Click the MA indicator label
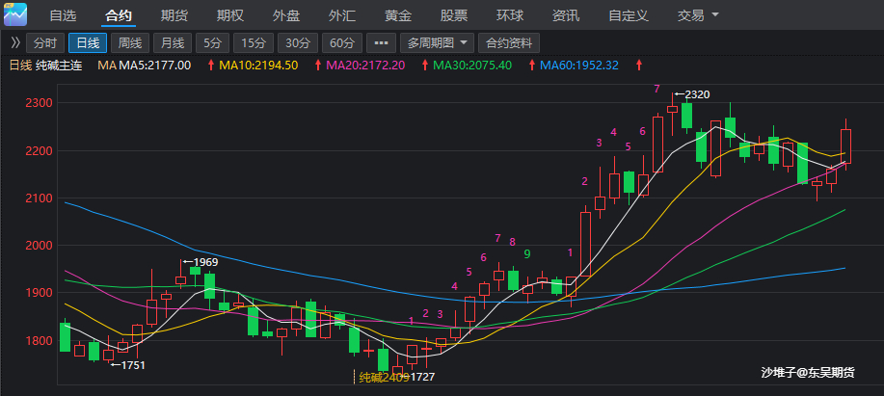Image resolution: width=884 pixels, height=396 pixels. coord(107,66)
